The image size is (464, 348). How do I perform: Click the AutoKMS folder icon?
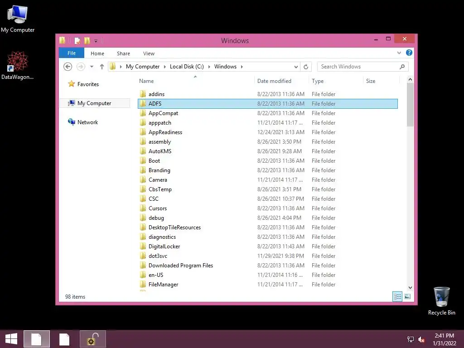pyautogui.click(x=143, y=151)
